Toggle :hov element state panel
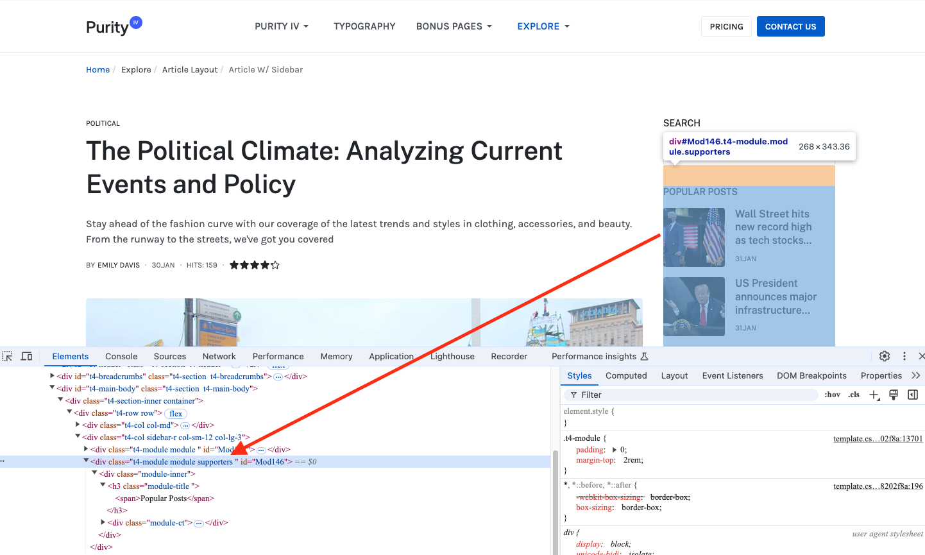This screenshot has width=925, height=555. [832, 395]
